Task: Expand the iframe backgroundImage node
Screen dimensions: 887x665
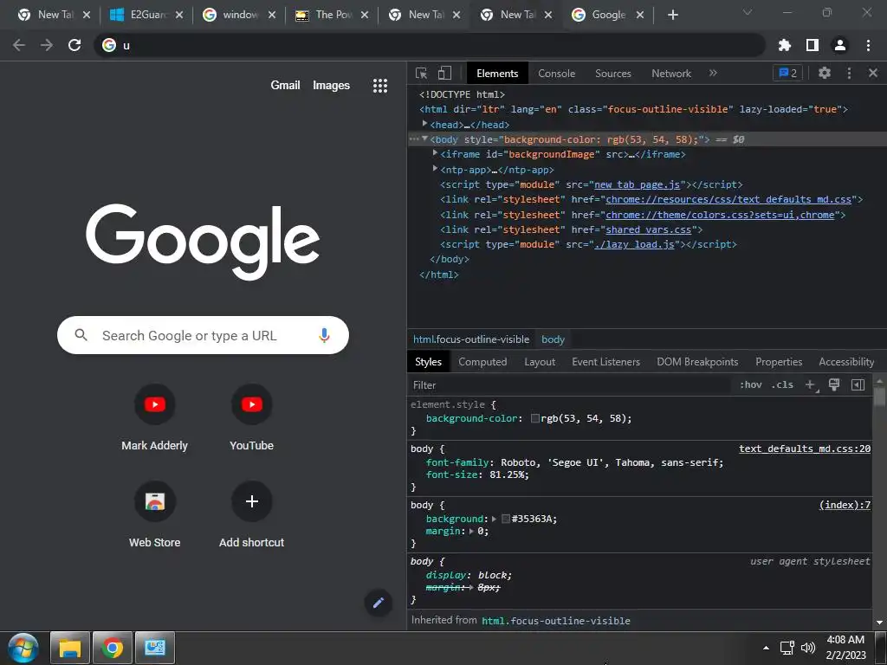Action: pos(435,152)
